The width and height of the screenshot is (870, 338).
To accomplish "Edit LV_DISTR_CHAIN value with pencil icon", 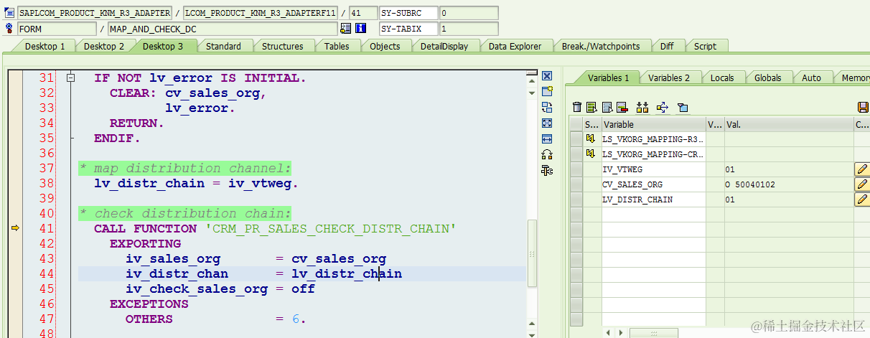I will coord(861,199).
